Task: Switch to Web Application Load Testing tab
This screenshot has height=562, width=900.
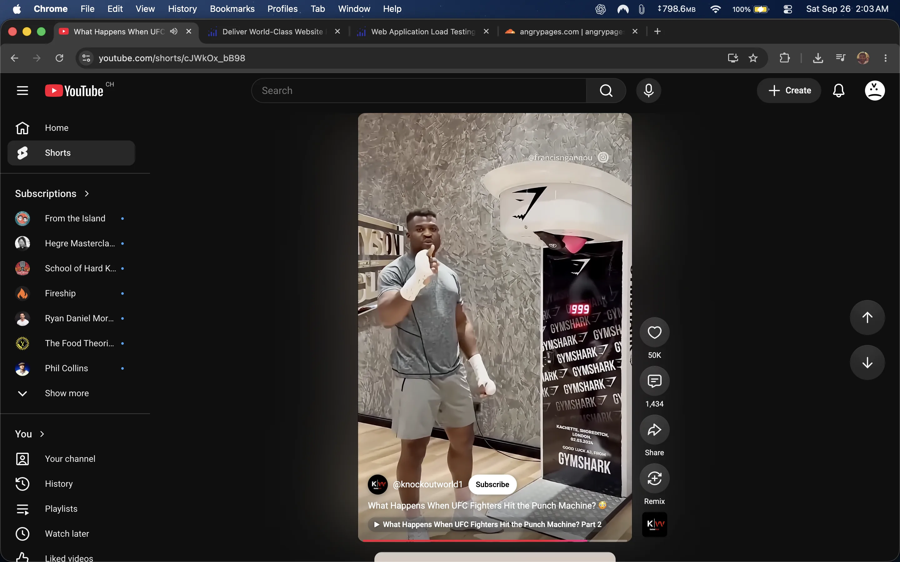Action: [x=423, y=32]
